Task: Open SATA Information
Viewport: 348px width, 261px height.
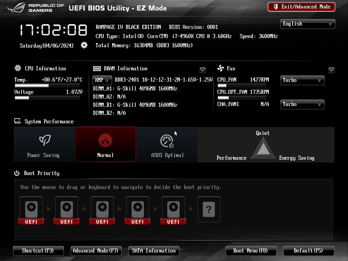Action: click(x=154, y=251)
